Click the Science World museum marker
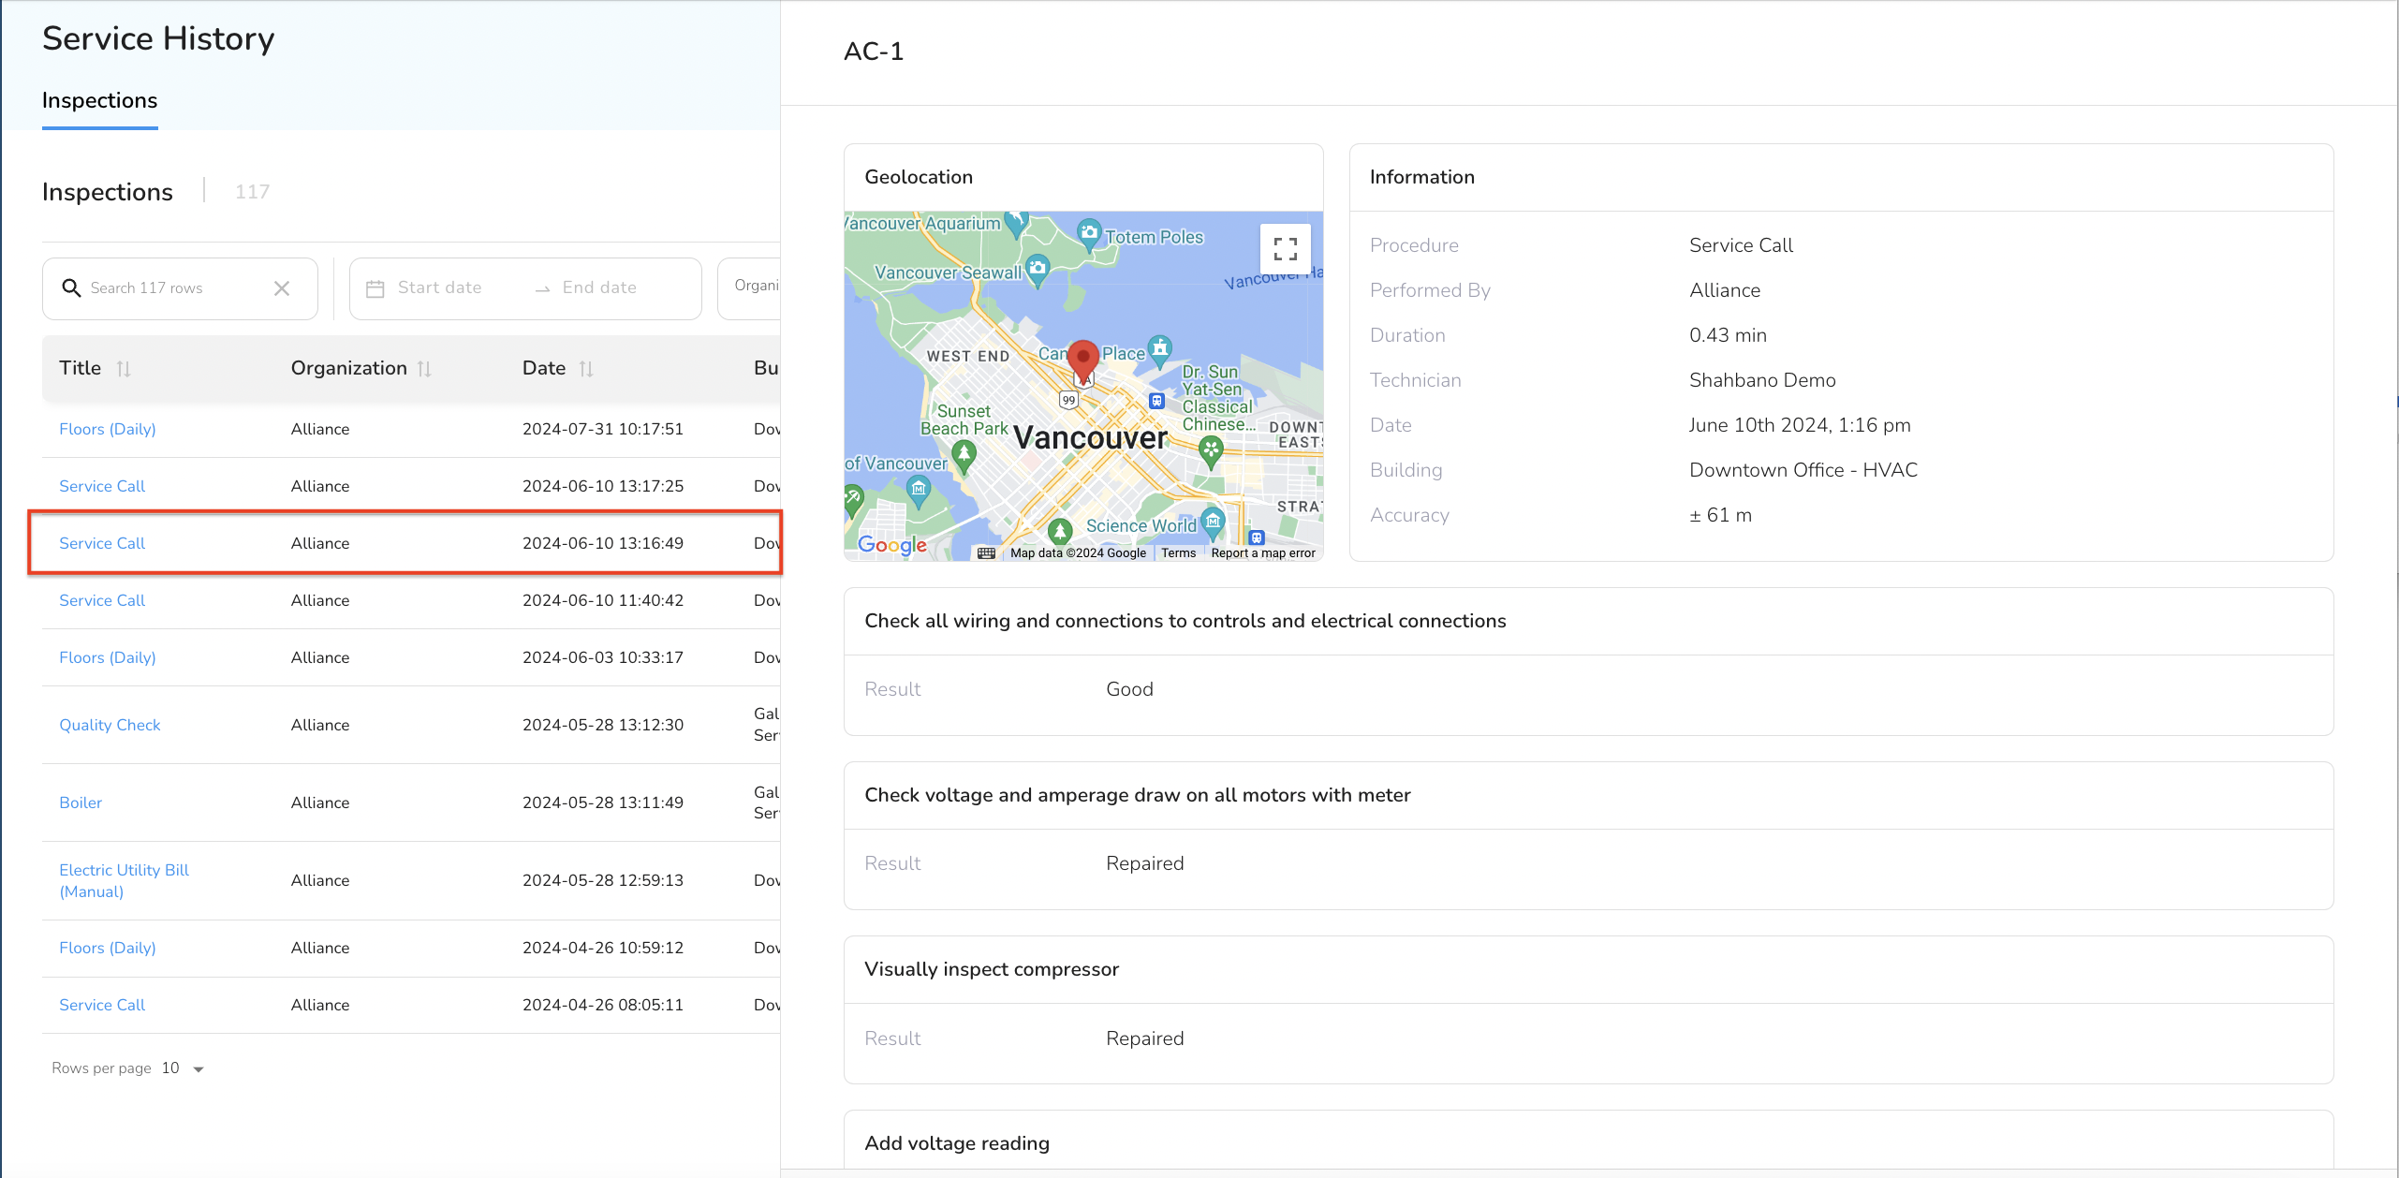The width and height of the screenshot is (2399, 1178). 1213,523
